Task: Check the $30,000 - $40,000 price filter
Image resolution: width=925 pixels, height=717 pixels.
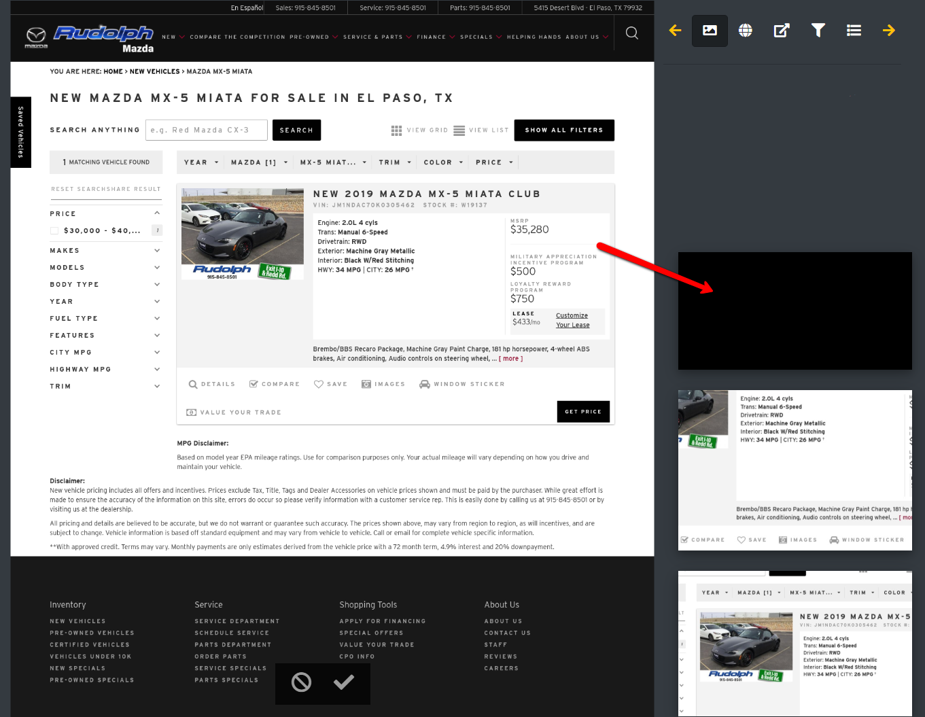Action: point(54,230)
